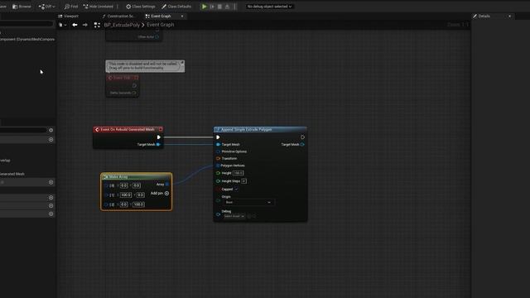Image resolution: width=530 pixels, height=298 pixels.
Task: Click the Height value field
Action: click(238, 173)
